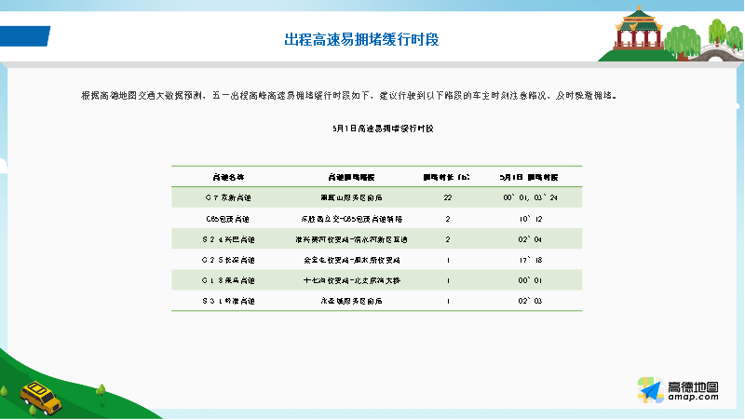Click the time period cell 17, 18
The height and width of the screenshot is (420, 745).
530,260
